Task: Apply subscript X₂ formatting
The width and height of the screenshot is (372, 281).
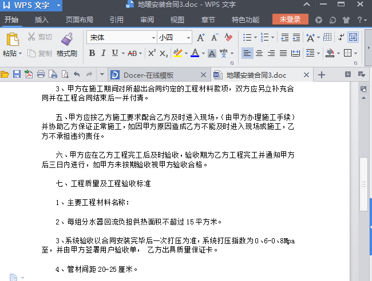Action: [164, 54]
